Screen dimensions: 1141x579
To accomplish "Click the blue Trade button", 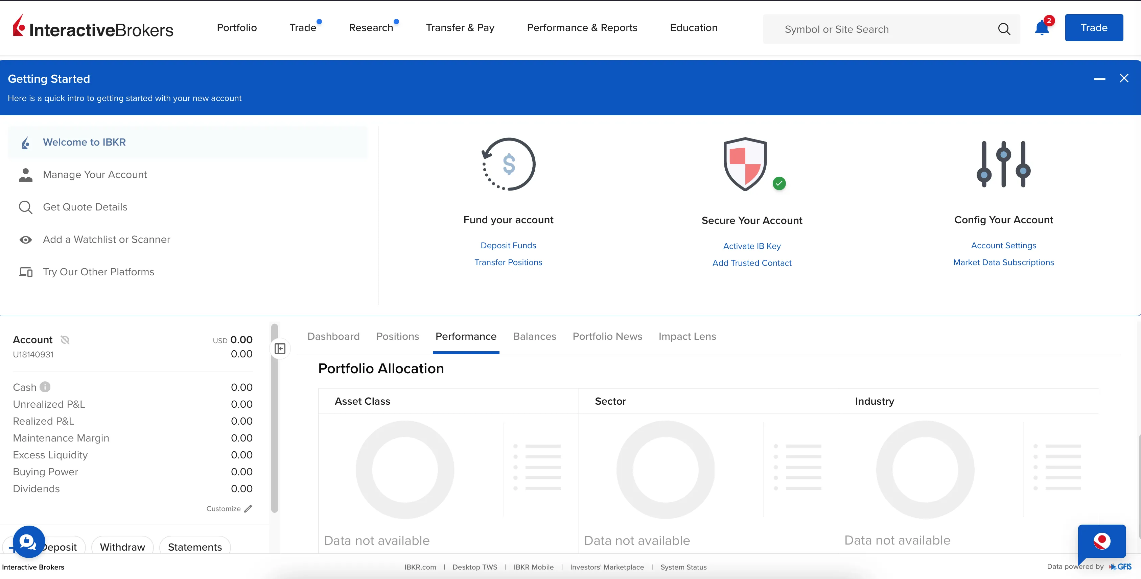I will tap(1094, 27).
